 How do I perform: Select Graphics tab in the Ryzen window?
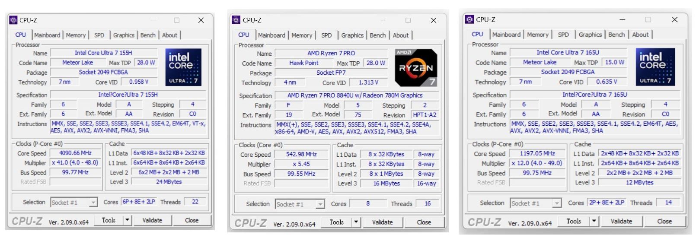click(352, 35)
